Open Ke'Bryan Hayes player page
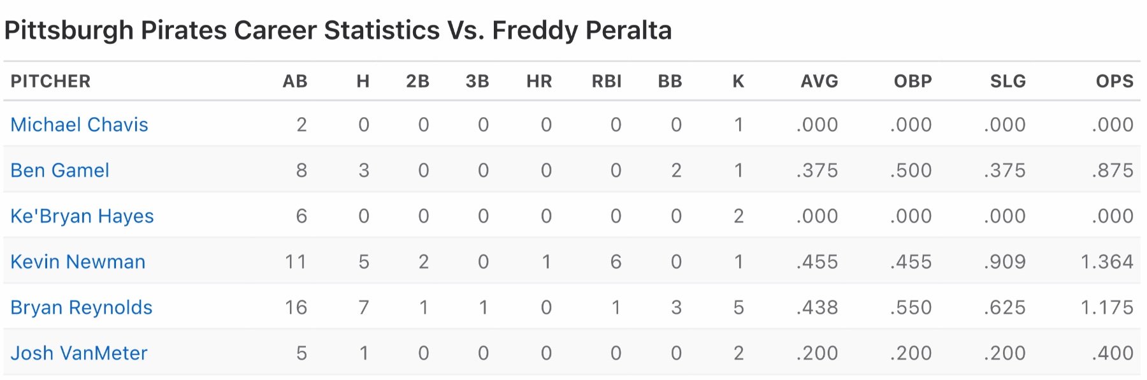This screenshot has width=1147, height=380. click(82, 216)
